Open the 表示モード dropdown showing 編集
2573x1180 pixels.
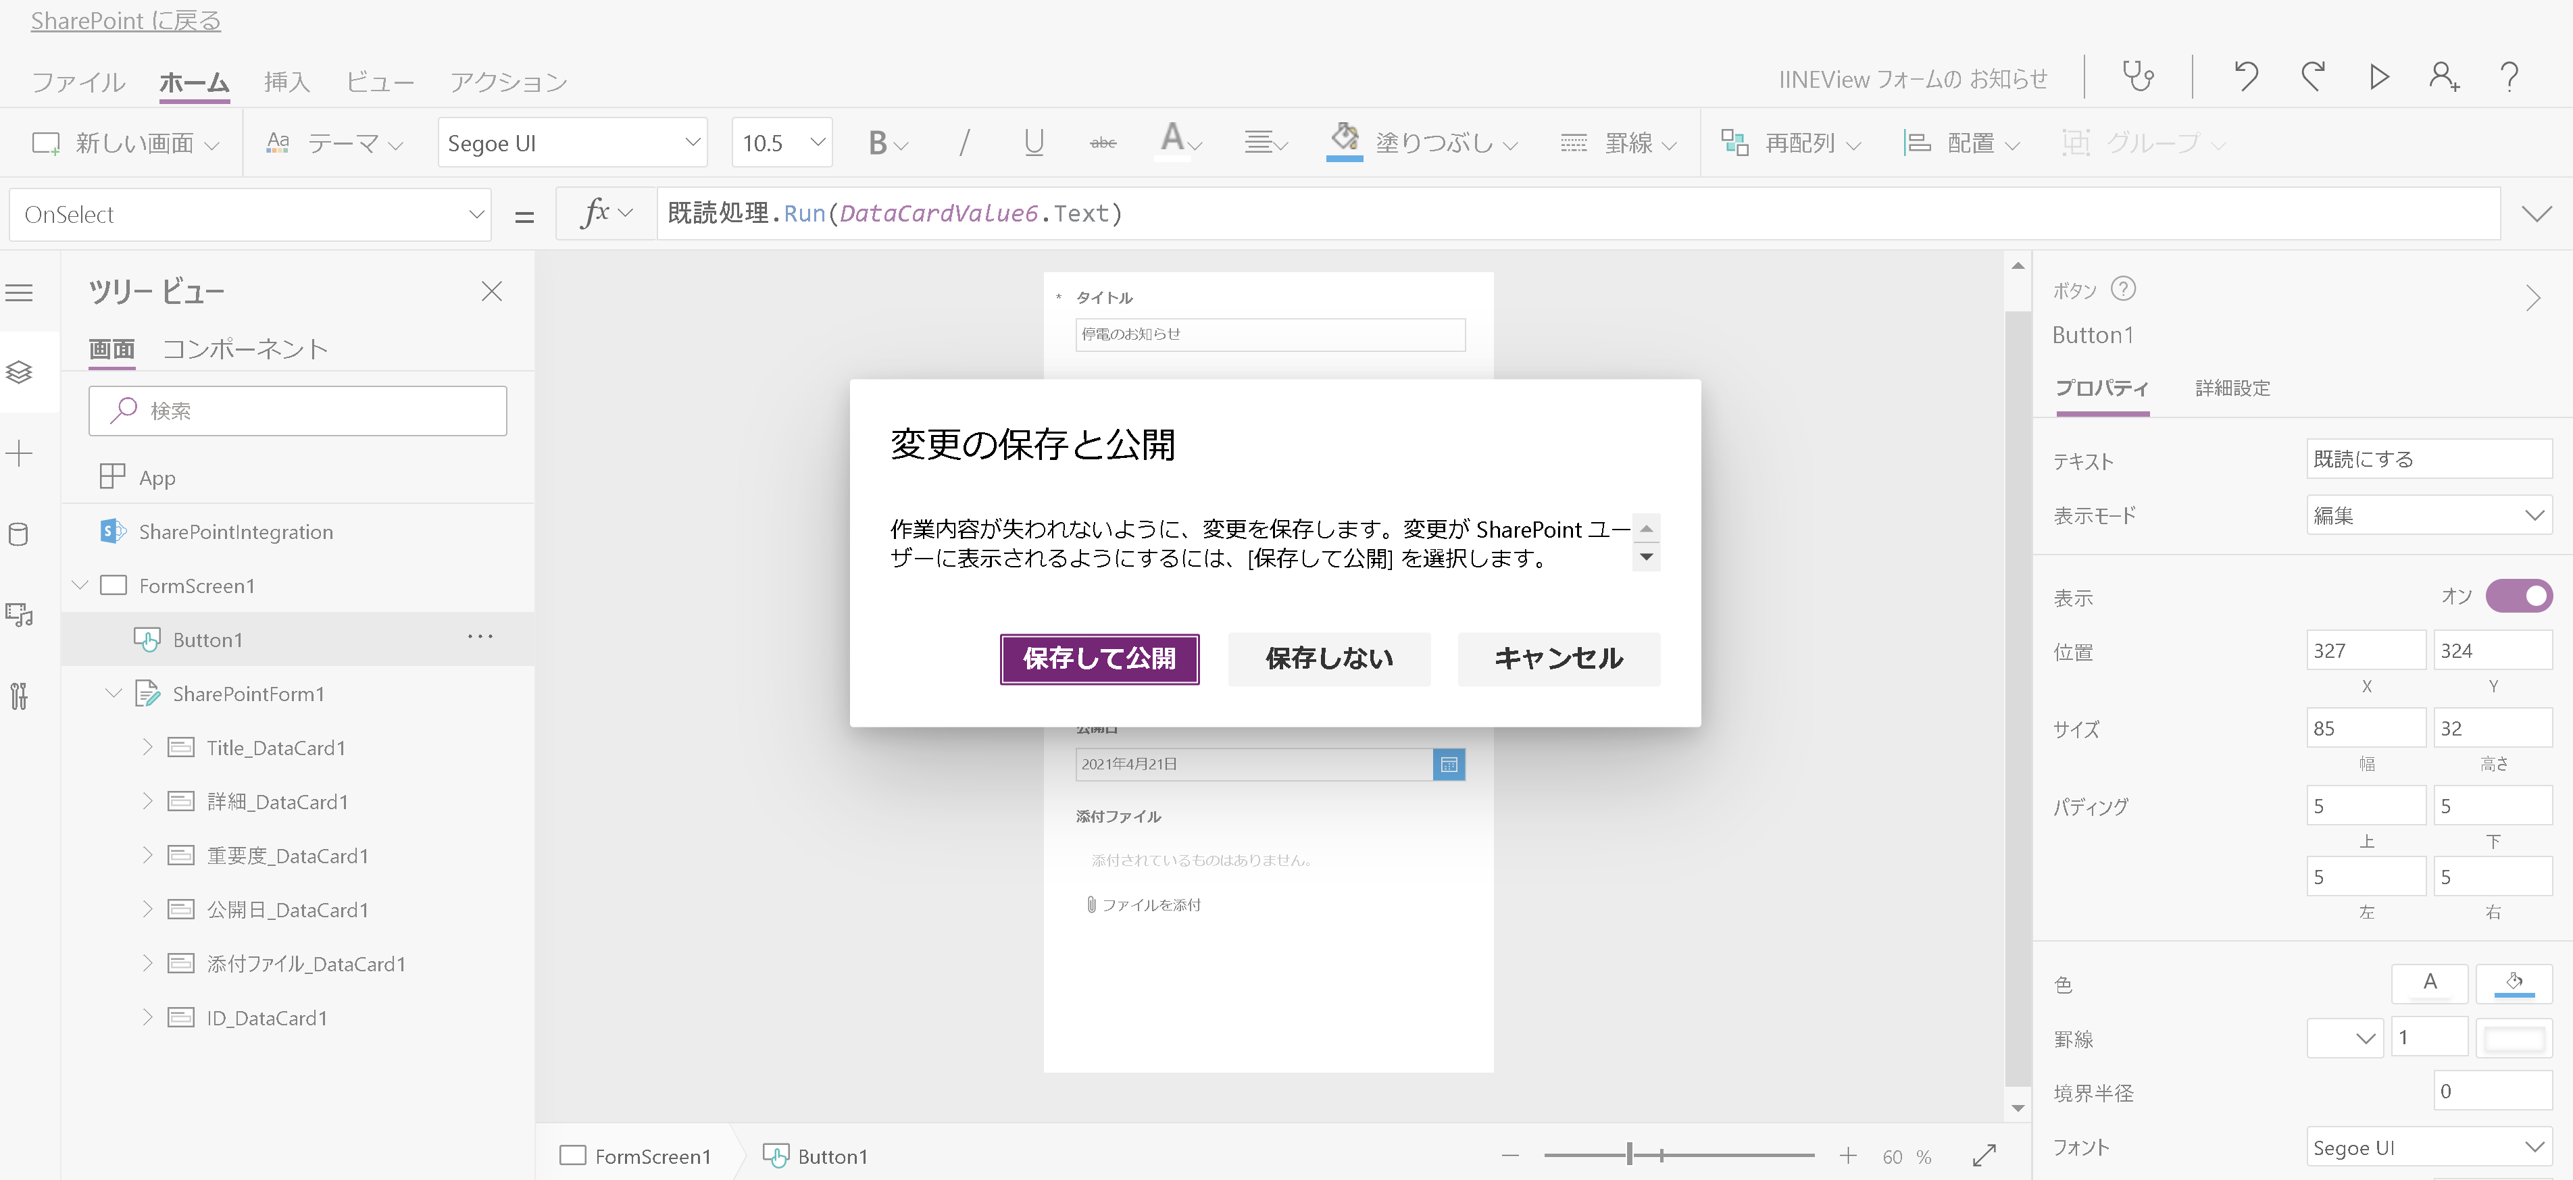click(2429, 515)
